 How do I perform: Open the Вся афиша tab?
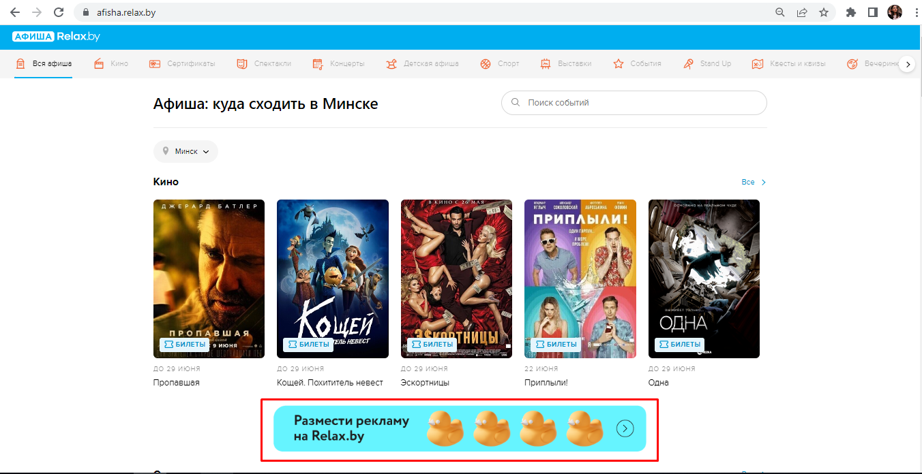44,63
